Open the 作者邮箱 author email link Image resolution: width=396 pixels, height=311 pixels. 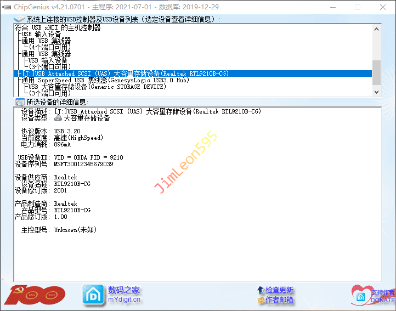tap(279, 300)
